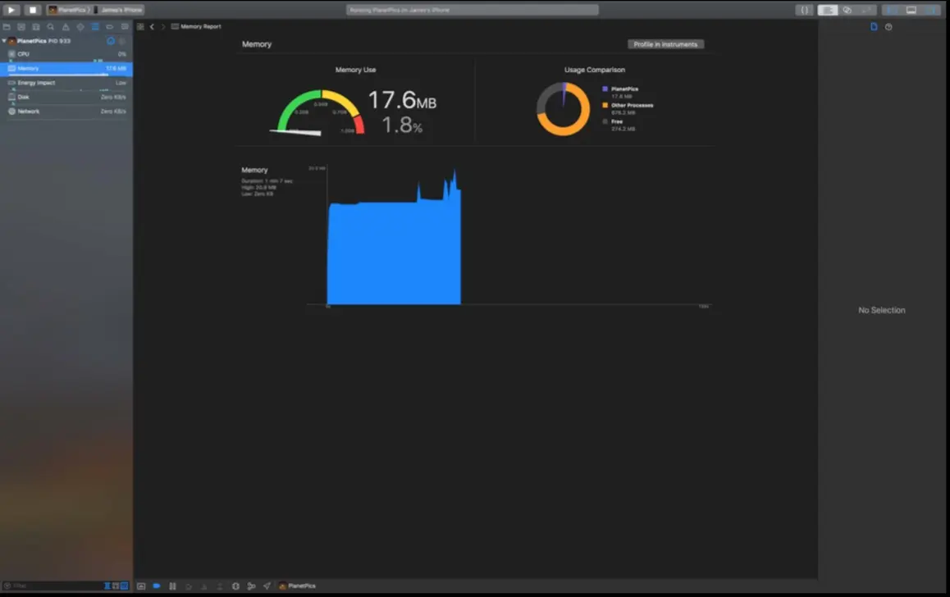Choose the James's iPhone run destination
This screenshot has height=597, width=950.
coord(118,10)
